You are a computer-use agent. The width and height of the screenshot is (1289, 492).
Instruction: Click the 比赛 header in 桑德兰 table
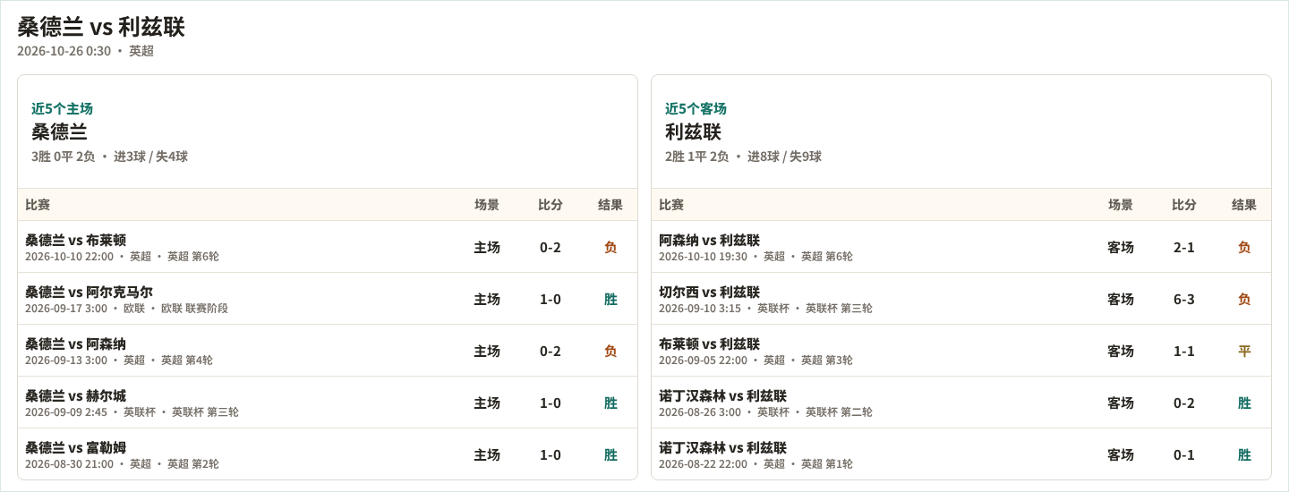[38, 205]
